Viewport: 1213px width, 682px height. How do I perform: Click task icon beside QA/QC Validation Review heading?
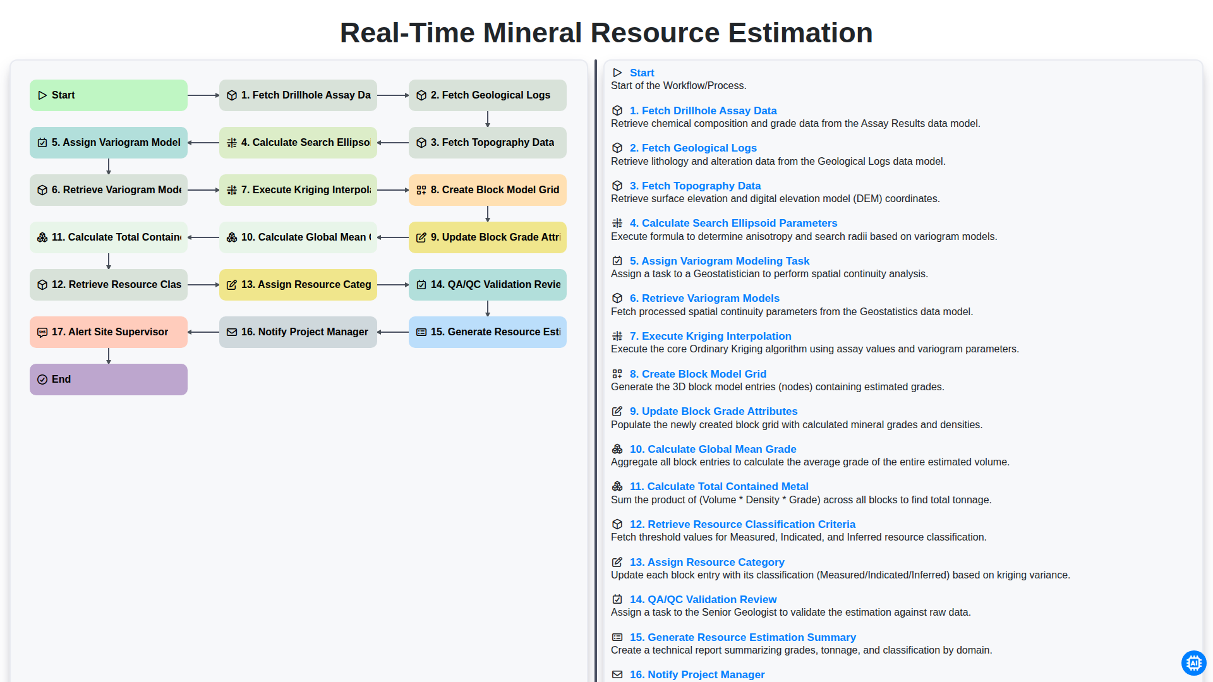pyautogui.click(x=617, y=599)
